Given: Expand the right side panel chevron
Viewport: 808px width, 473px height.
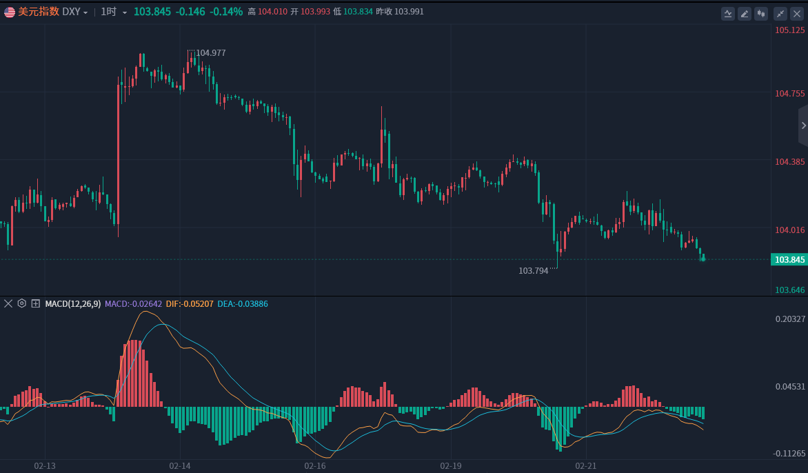Looking at the screenshot, I should pos(803,125).
